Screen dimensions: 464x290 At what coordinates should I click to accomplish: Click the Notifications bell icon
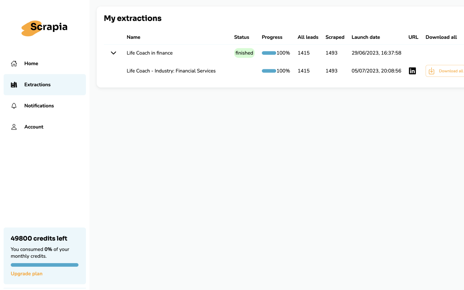[14, 106]
